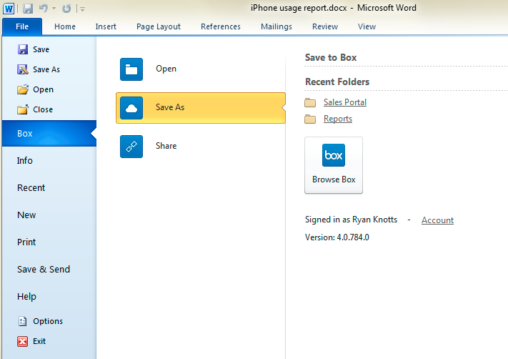Click the Browse Box button
The image size is (508, 359).
[x=334, y=165]
